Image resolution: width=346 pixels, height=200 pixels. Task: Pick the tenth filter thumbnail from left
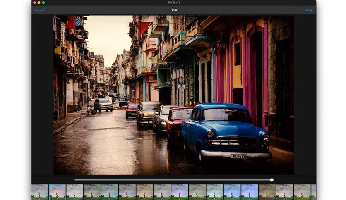coord(197,192)
